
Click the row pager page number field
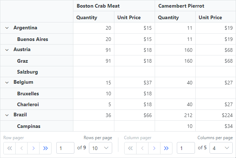tap(65, 148)
